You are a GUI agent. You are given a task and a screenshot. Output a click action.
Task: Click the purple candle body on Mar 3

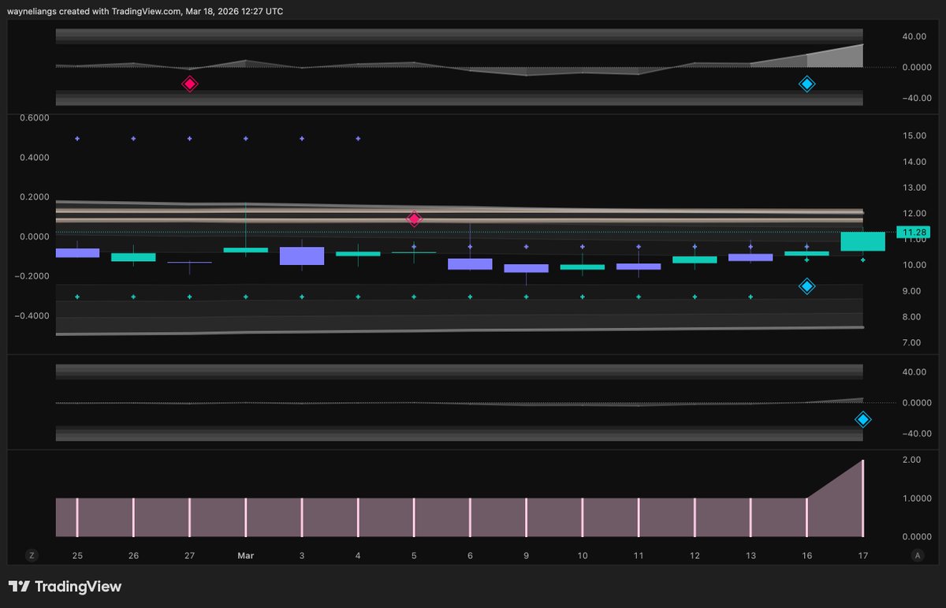[302, 256]
